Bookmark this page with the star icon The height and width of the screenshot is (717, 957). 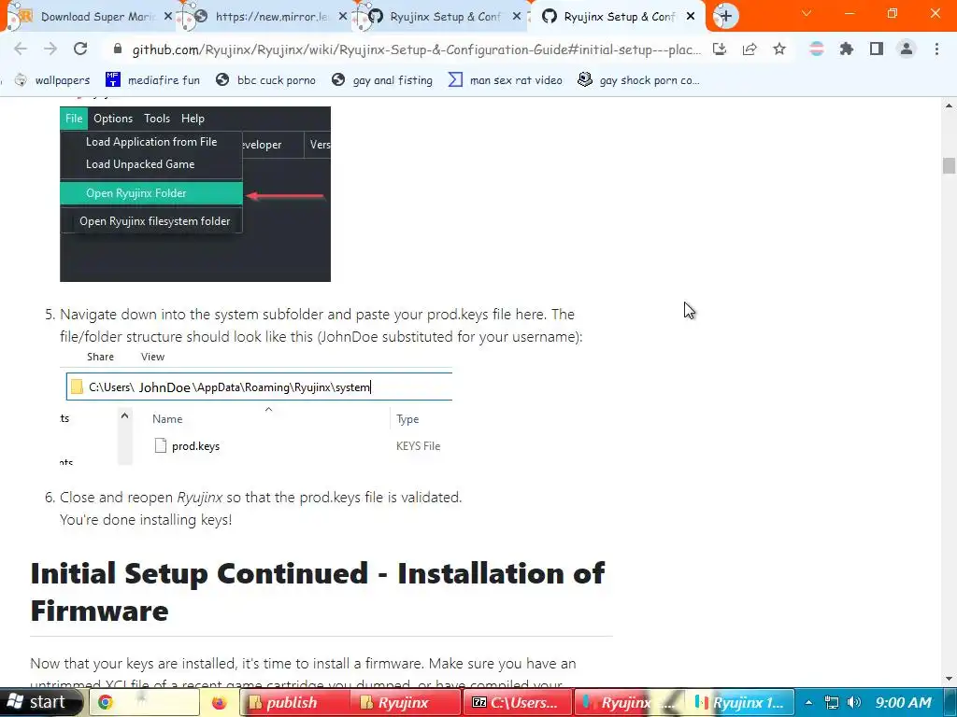779,49
